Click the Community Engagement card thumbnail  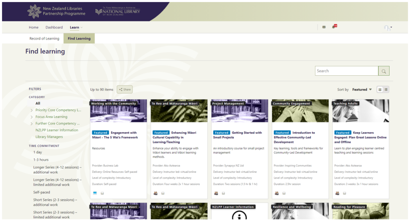click(300, 110)
